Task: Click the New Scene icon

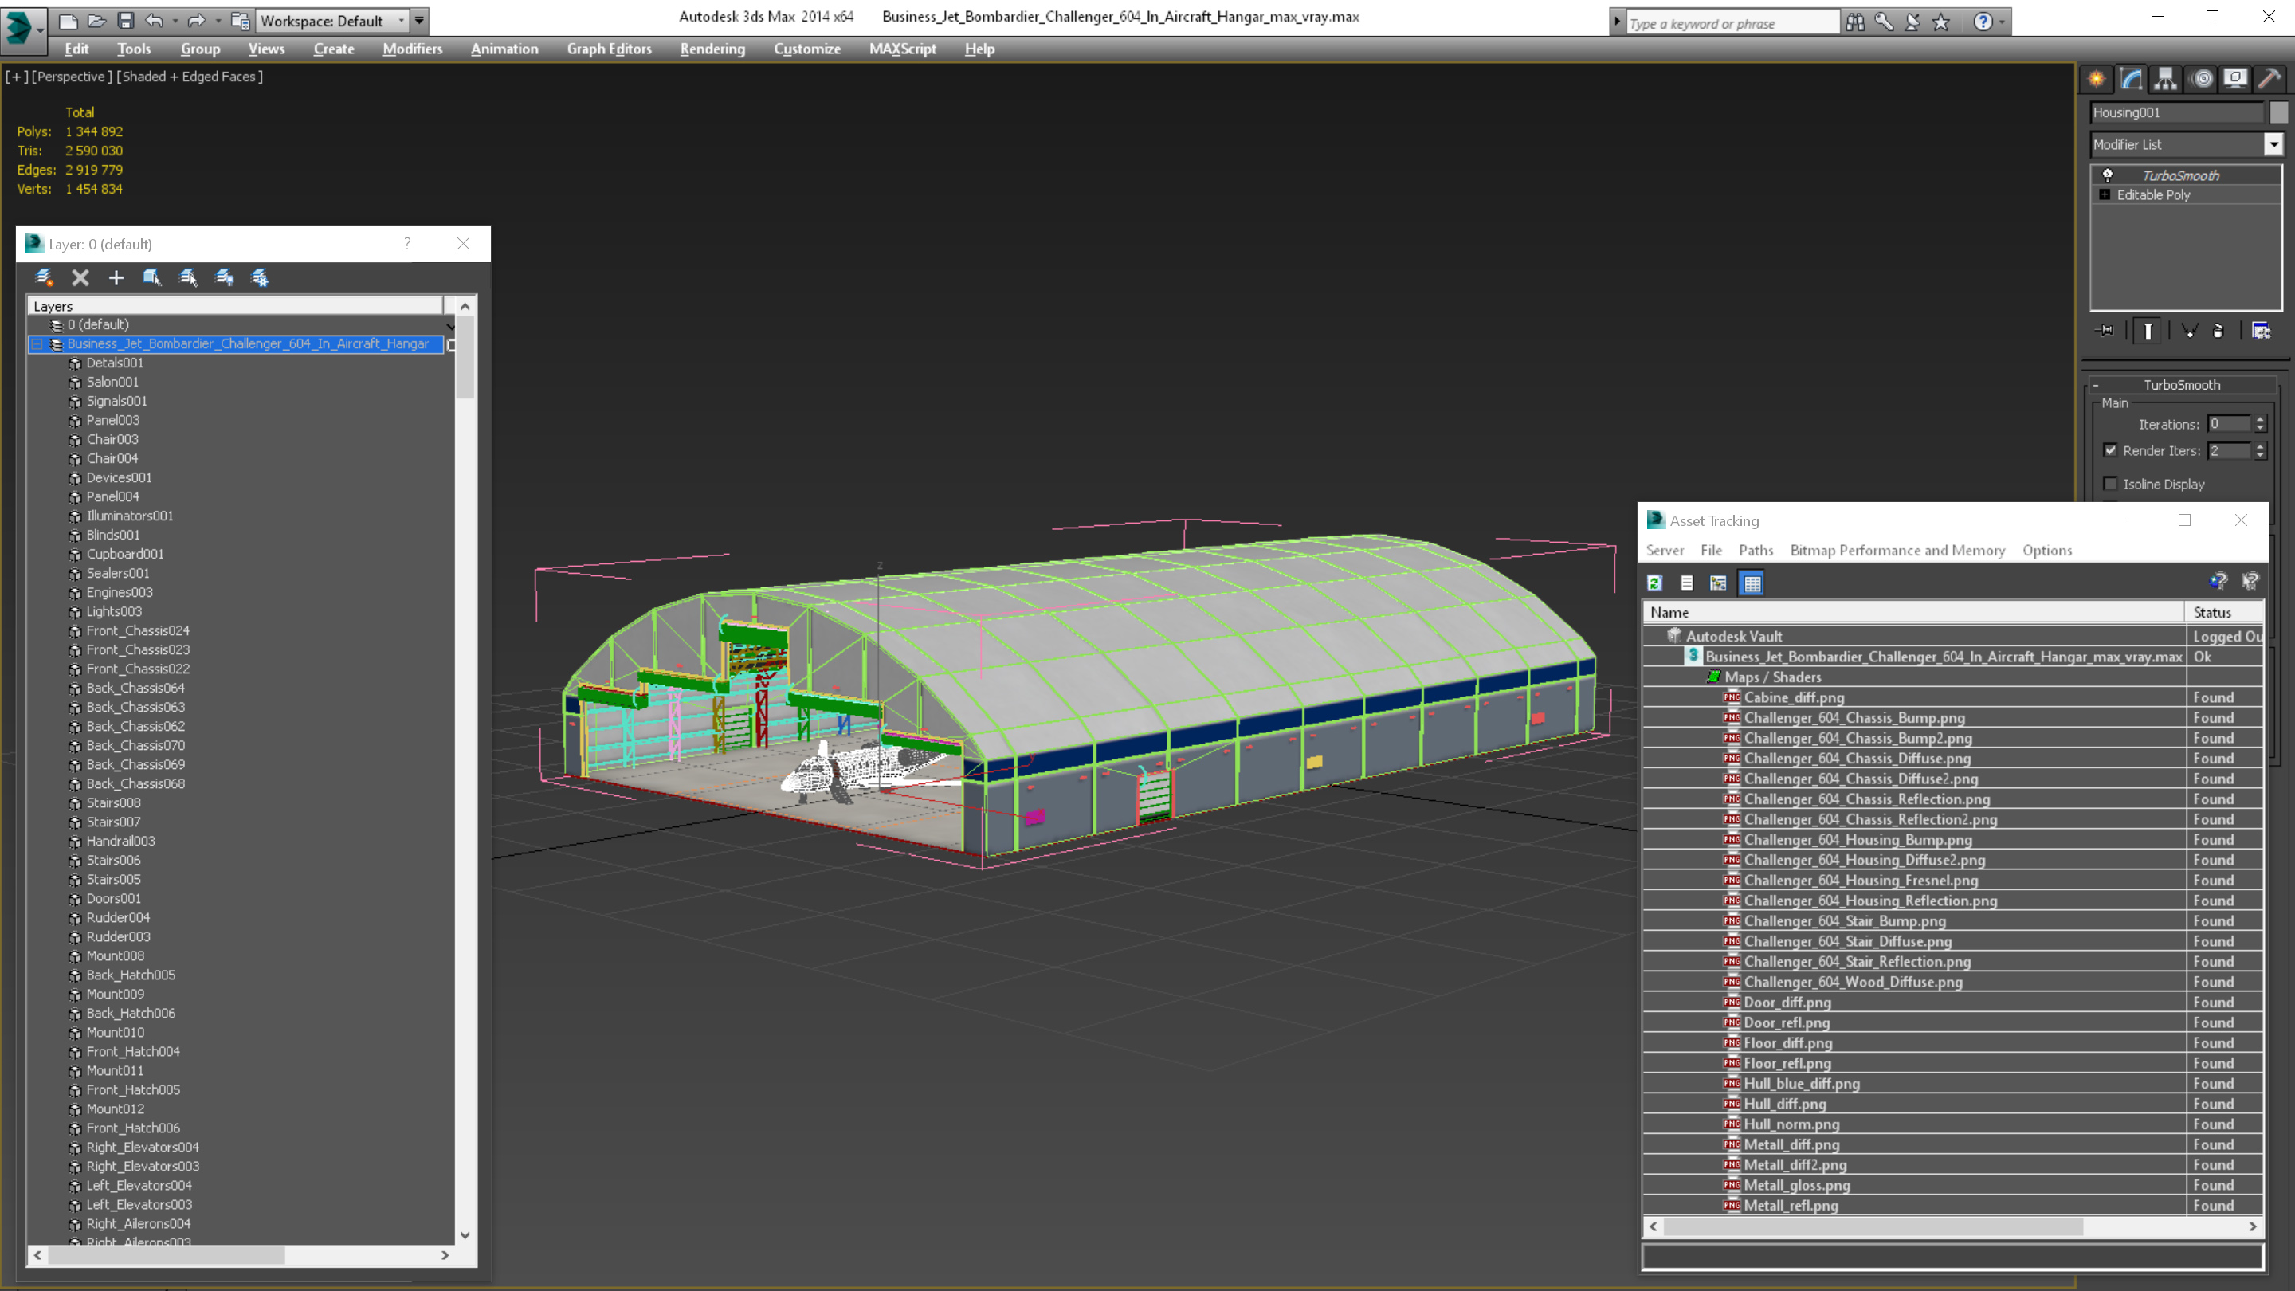Action: coord(68,21)
